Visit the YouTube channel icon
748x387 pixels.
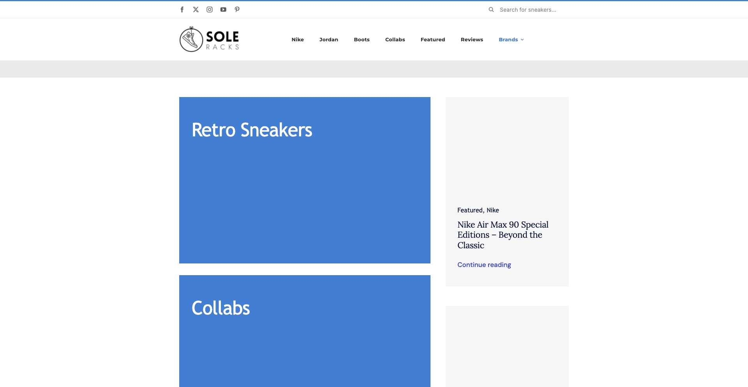pyautogui.click(x=223, y=9)
